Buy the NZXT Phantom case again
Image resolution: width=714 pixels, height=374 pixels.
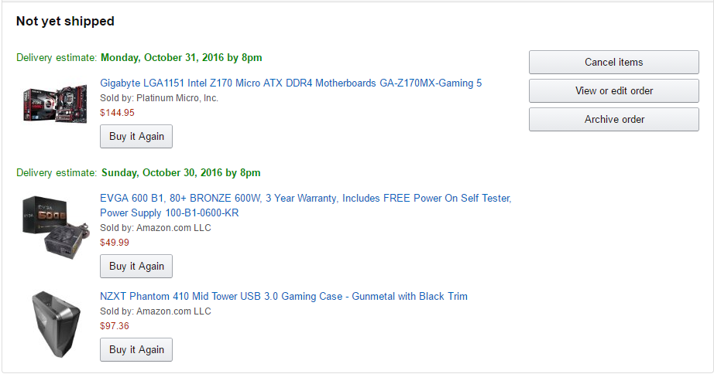pyautogui.click(x=136, y=350)
